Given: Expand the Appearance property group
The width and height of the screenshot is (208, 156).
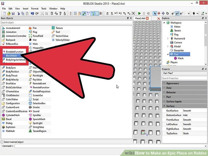Looking at the screenshot, I should coord(164,83).
